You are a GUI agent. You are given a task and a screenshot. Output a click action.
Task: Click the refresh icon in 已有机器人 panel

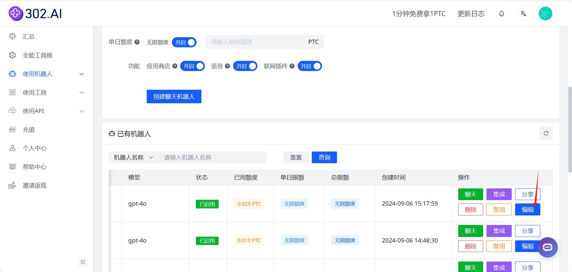pyautogui.click(x=546, y=133)
